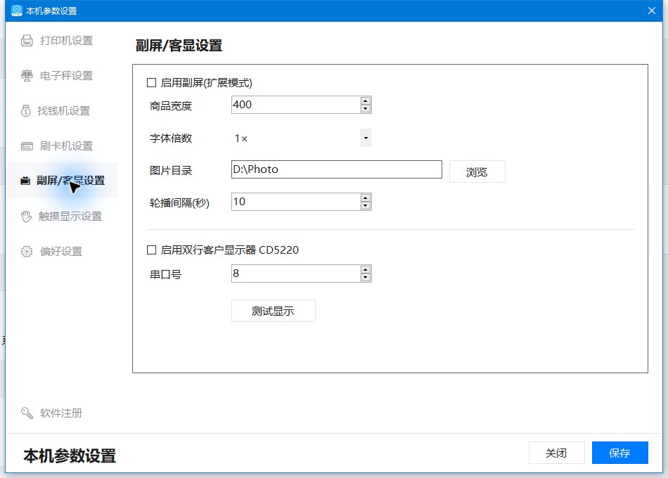Click the 字体倍数 label

(x=171, y=138)
